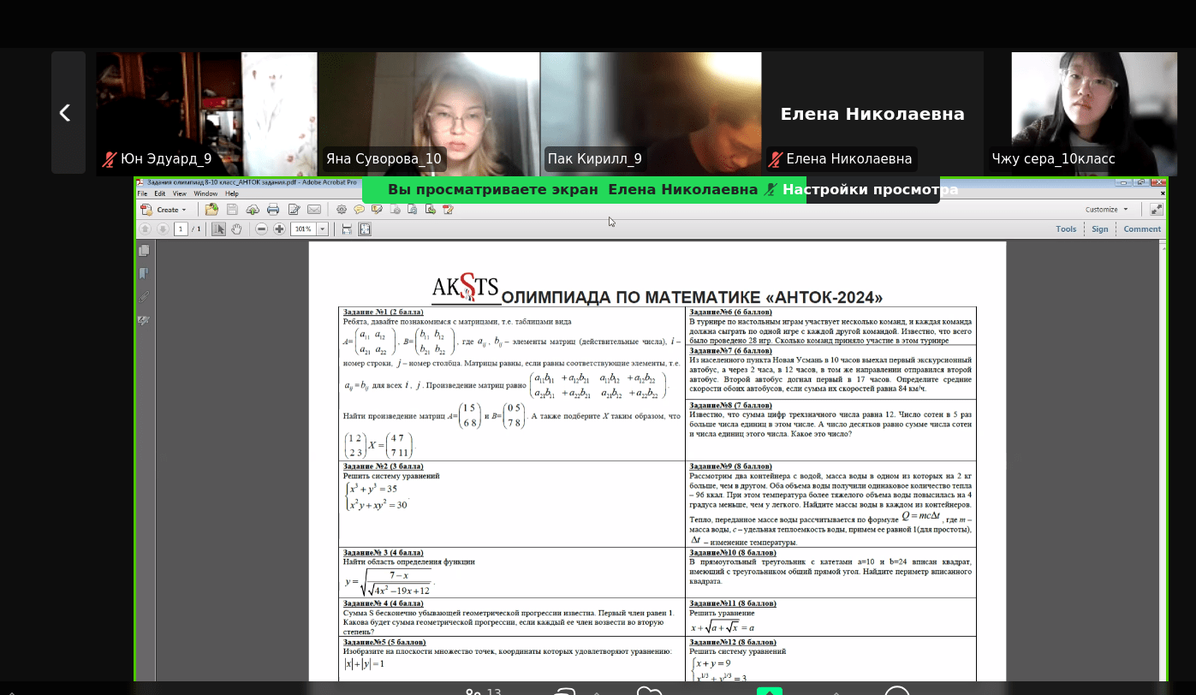Open the Bookmarks side panel icon
Screen dimensions: 1196x695
click(x=144, y=274)
